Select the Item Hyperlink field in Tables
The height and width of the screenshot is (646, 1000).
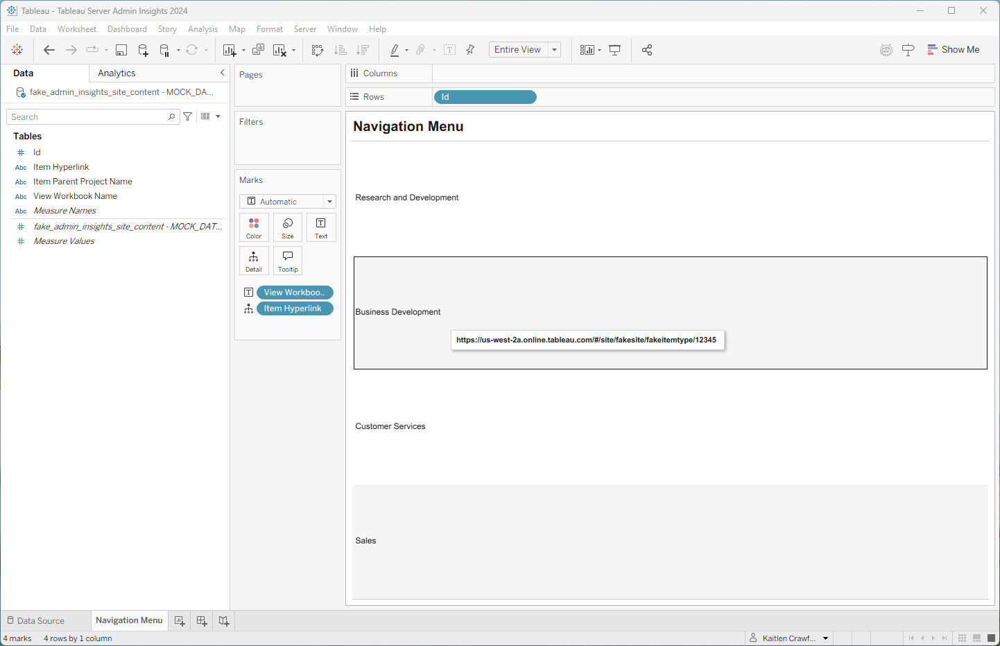(61, 166)
